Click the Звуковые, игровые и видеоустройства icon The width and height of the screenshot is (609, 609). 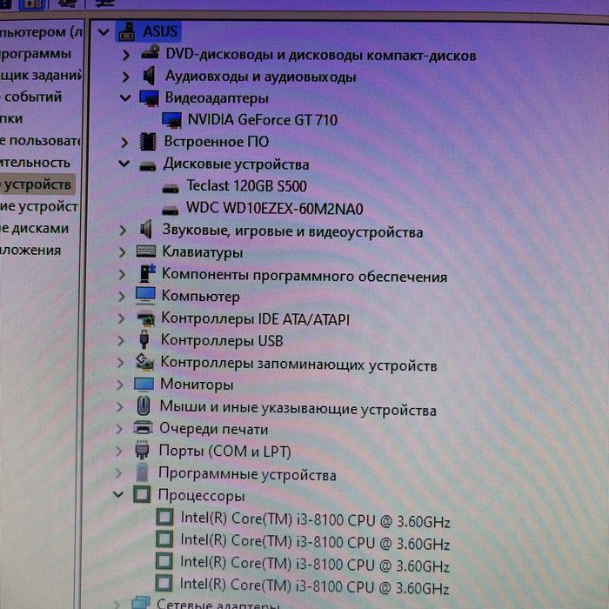point(145,229)
